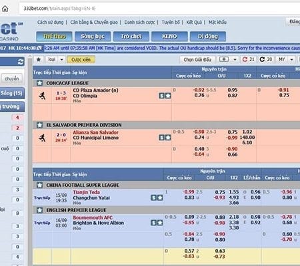Click odds 2.18 for Bournemouth AFC 1X2
Image resolution: width=300 pixels, height=266 pixels.
(234, 217)
